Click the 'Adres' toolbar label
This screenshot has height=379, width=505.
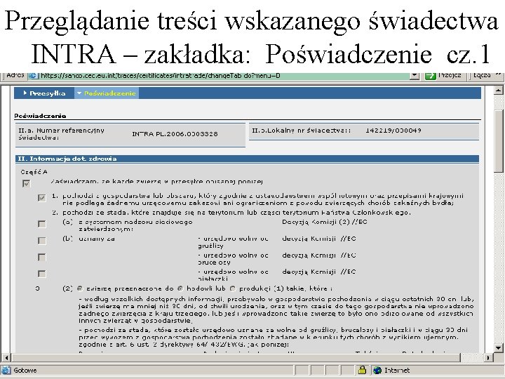tap(15, 75)
